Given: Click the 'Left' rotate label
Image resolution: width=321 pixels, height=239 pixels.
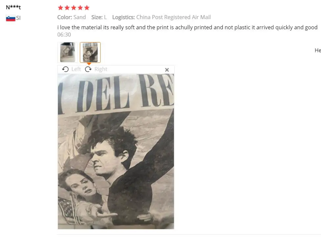Looking at the screenshot, I should (76, 69).
